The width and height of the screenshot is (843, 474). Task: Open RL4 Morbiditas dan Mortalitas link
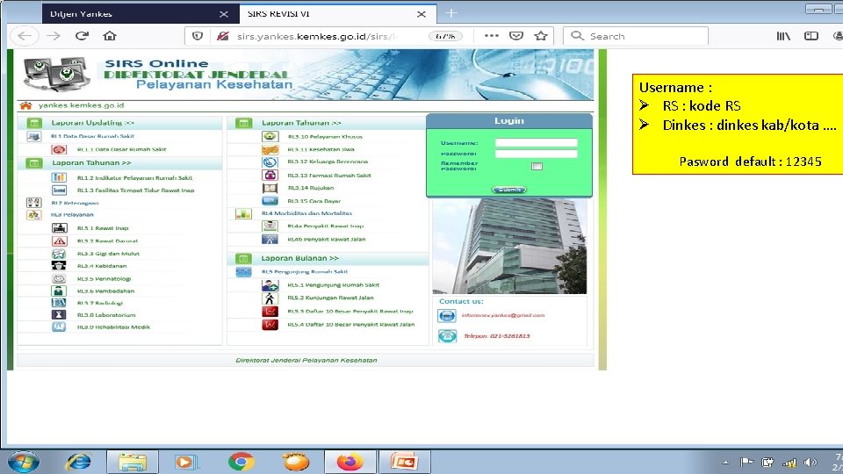click(306, 213)
